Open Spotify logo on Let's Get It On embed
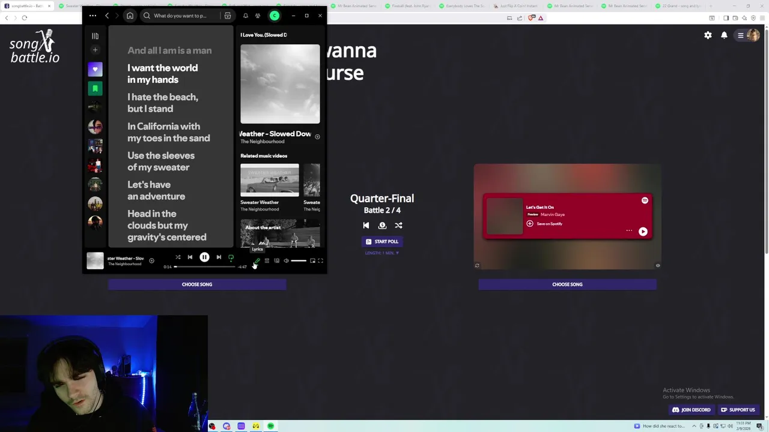Image resolution: width=769 pixels, height=432 pixels. 645,200
